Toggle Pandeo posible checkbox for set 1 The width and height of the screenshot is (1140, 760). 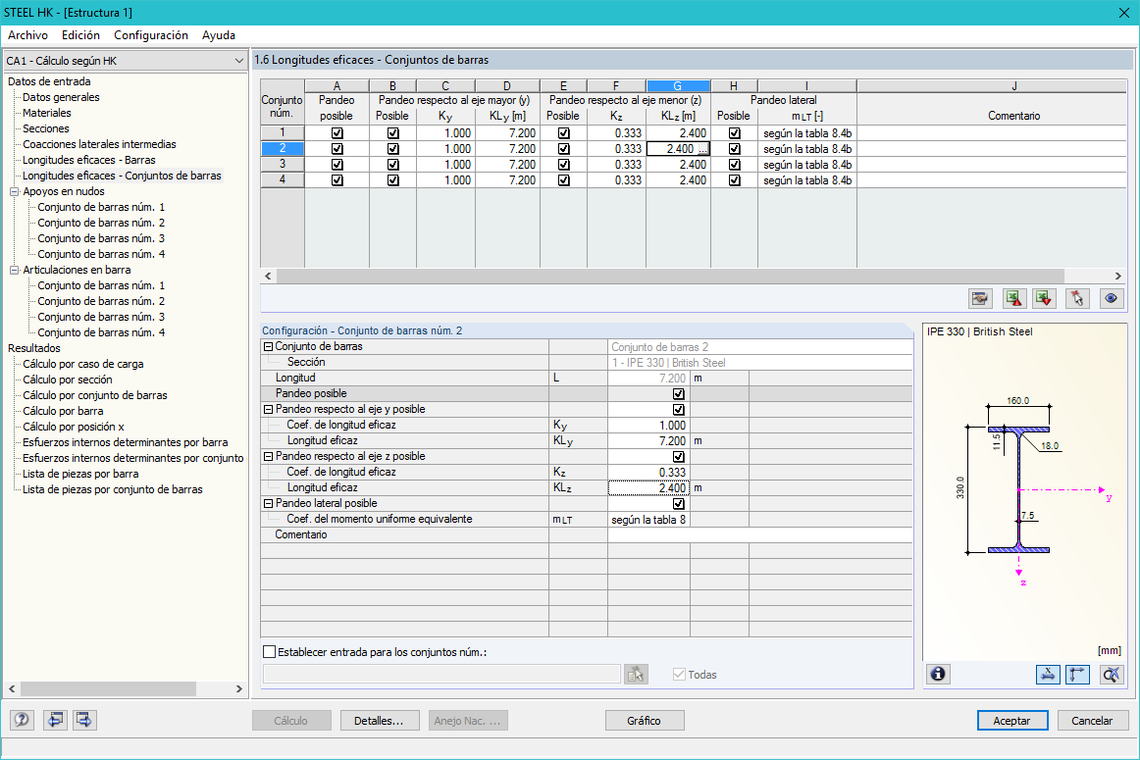337,133
